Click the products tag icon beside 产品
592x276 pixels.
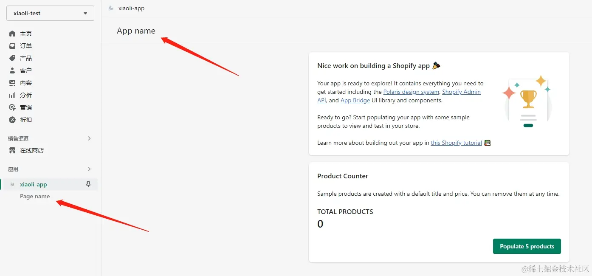click(x=12, y=58)
